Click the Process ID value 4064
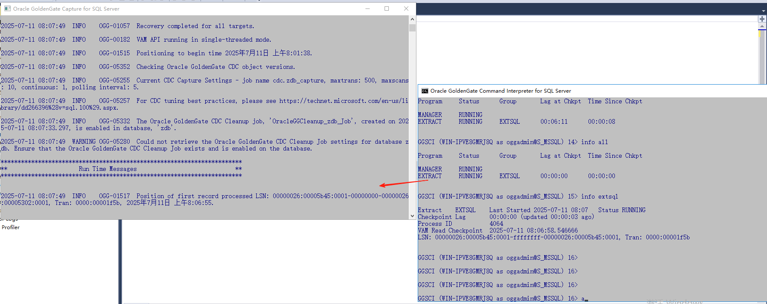This screenshot has height=304, width=767. tap(496, 224)
